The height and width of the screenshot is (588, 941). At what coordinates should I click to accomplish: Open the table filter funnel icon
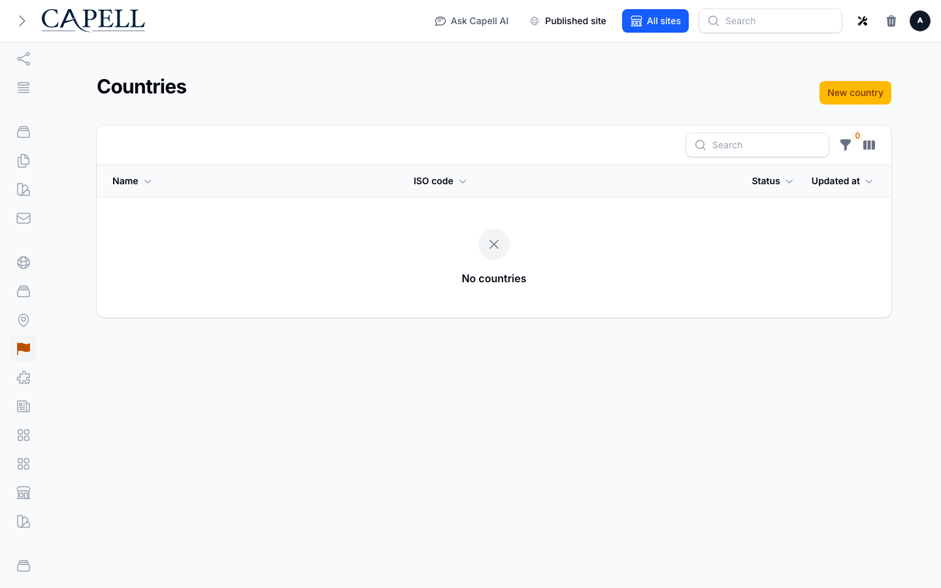point(846,145)
